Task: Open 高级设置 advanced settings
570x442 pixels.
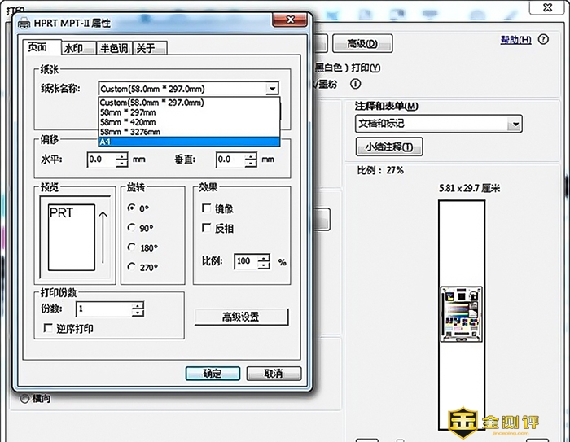Action: (x=242, y=317)
